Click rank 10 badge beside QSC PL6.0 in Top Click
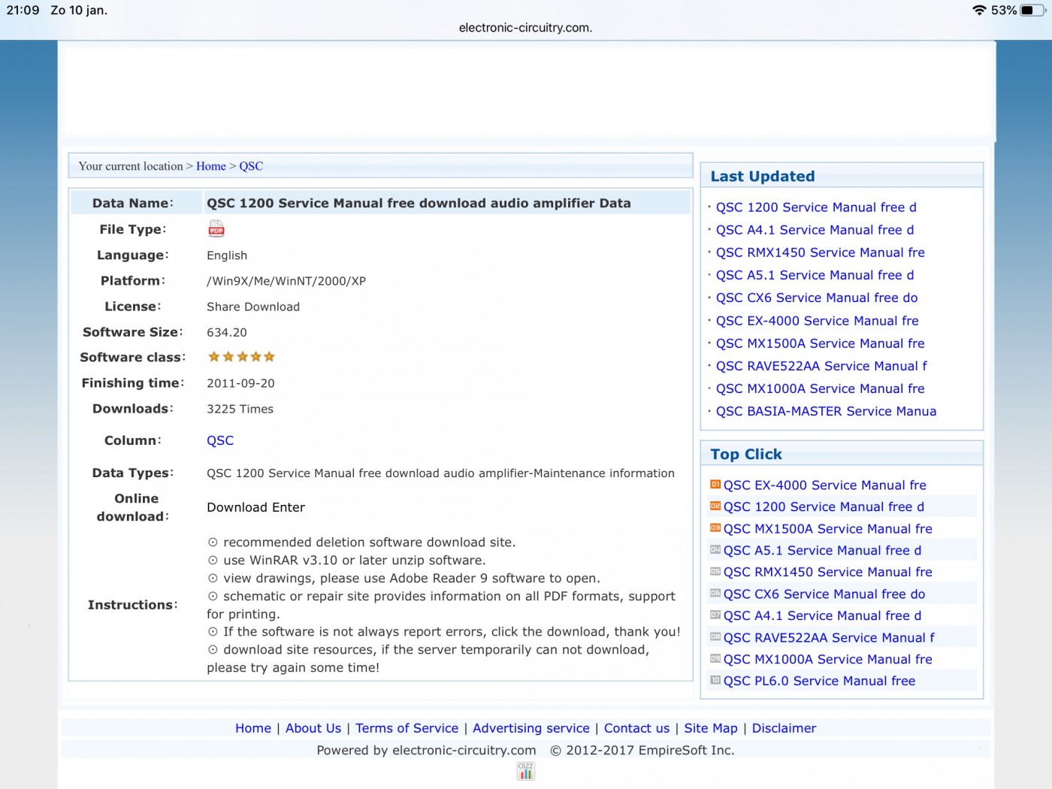The width and height of the screenshot is (1052, 789). 715,681
